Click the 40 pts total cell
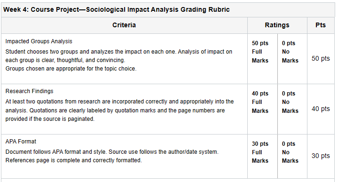 point(321,109)
